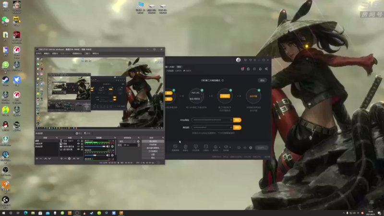Viewport: 384px width, 216px height.
Task: Open Microsoft Edge from the Windows taskbar
Action: click(25, 213)
